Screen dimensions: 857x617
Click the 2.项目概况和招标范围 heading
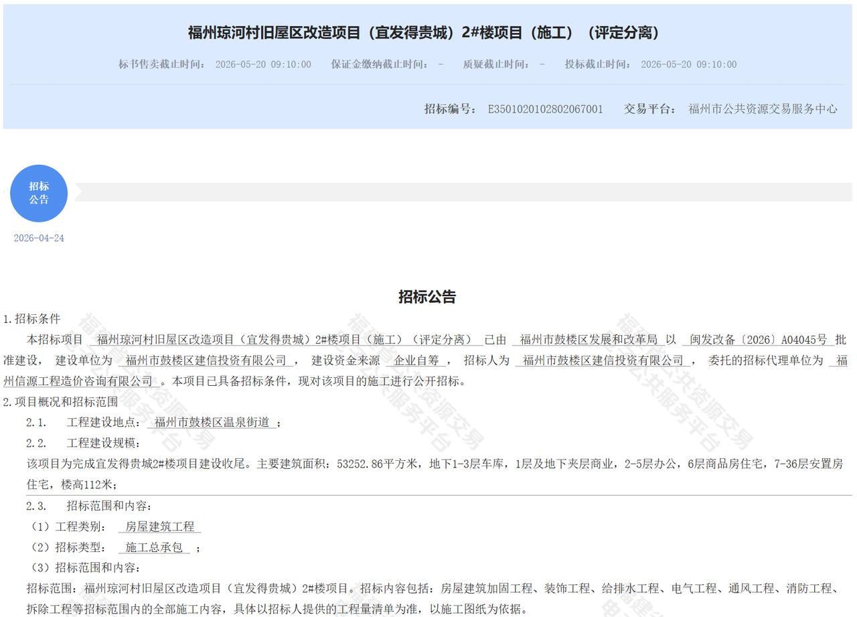coord(60,402)
